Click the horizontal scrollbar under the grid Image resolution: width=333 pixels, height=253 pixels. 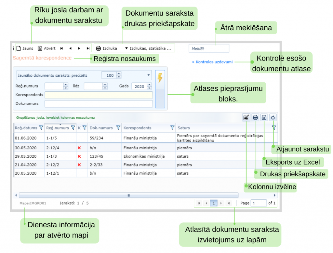coord(128,195)
